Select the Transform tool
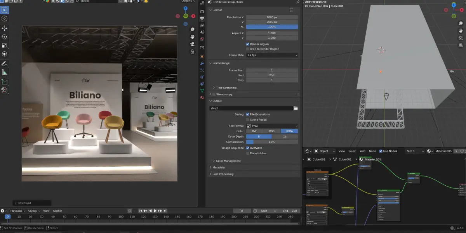The height and width of the screenshot is (233, 466). click(x=4, y=54)
